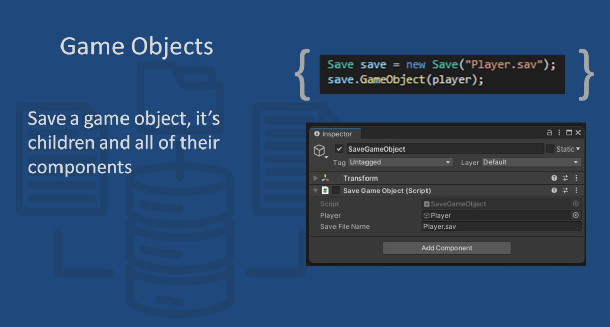The height and width of the screenshot is (327, 610).
Task: Open the Inspector panel three-dot menu
Action: 559,133
